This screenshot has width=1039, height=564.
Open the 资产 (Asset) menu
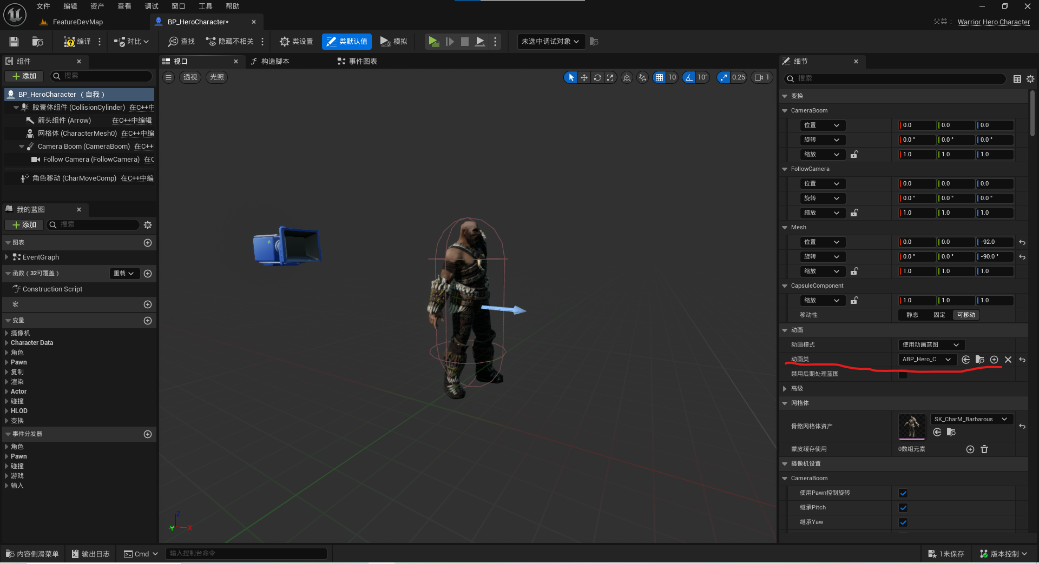pyautogui.click(x=97, y=6)
